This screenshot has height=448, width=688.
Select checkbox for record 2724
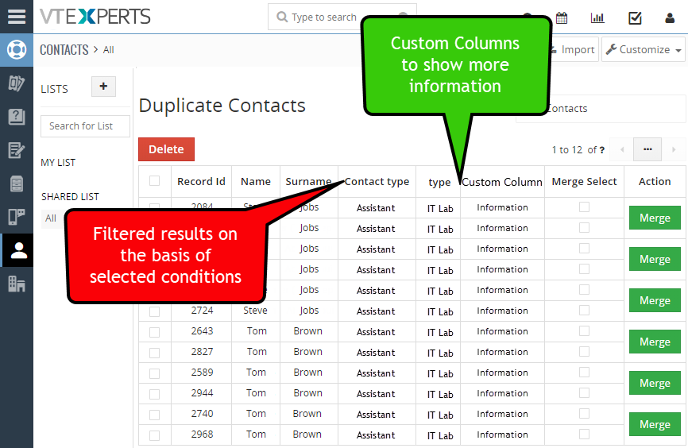[x=154, y=311]
